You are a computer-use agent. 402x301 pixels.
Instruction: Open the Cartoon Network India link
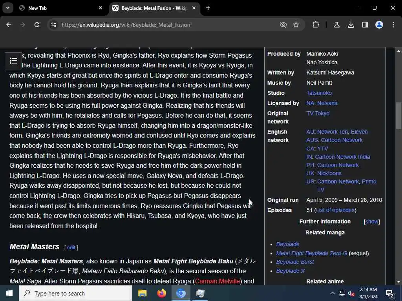pyautogui.click(x=342, y=157)
